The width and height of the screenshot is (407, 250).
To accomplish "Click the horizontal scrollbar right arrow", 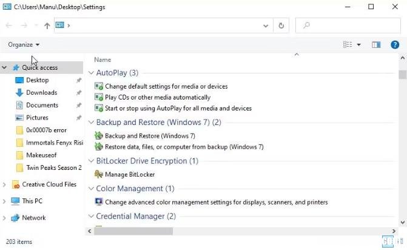I will [x=394, y=231].
